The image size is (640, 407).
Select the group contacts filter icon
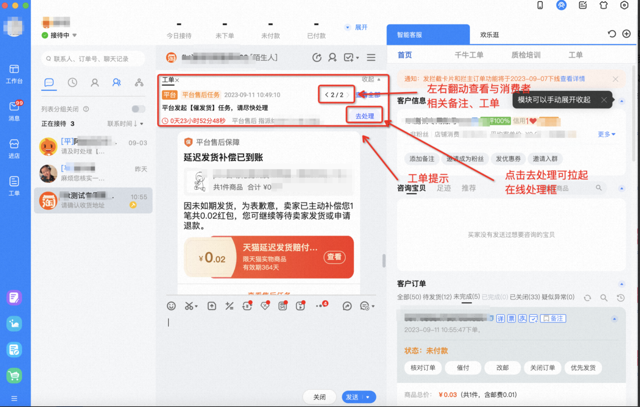coord(117,82)
